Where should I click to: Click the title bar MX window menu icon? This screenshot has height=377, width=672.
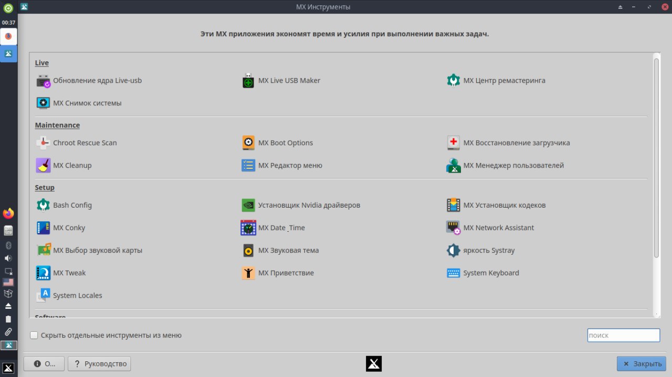(x=24, y=7)
